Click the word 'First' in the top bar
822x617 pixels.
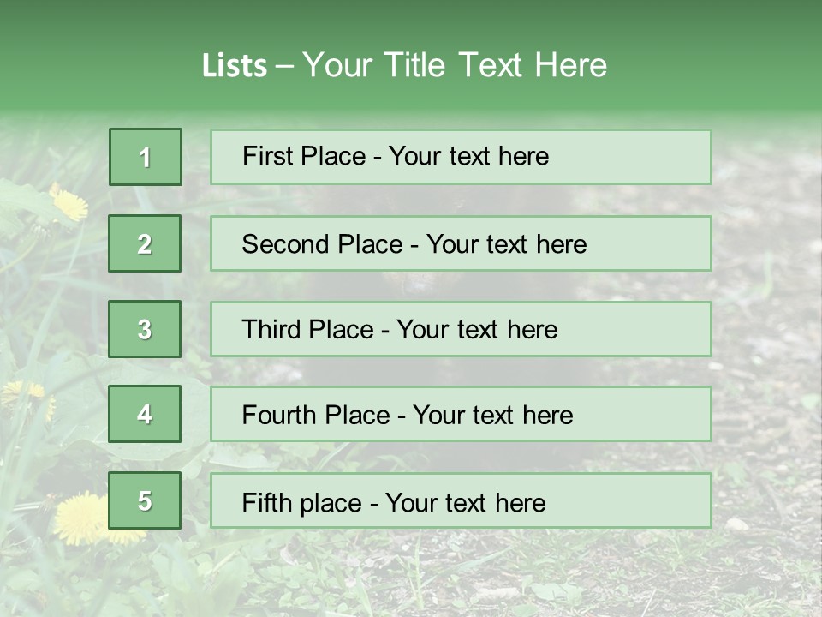pyautogui.click(x=267, y=156)
